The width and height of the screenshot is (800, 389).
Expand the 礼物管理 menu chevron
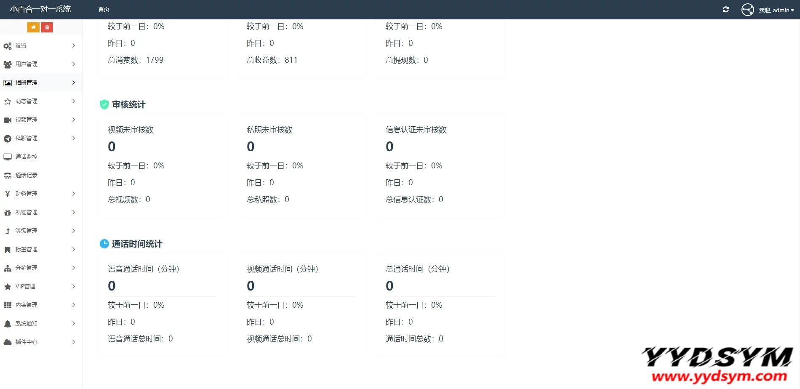[x=74, y=212]
